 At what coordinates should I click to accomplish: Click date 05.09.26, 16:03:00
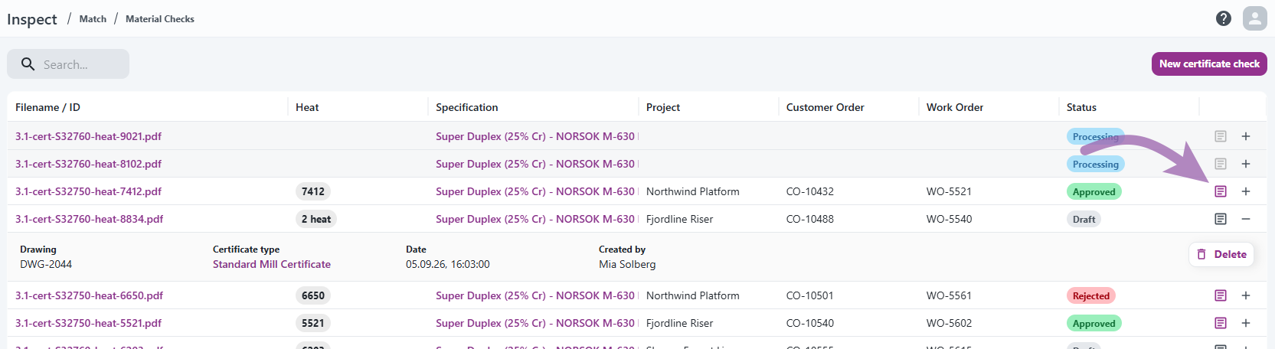pos(448,264)
